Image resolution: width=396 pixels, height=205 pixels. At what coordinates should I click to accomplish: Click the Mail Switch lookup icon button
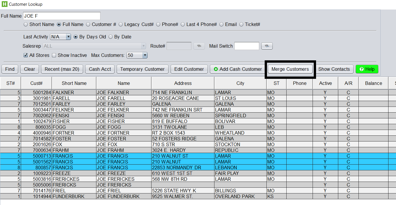click(x=267, y=46)
